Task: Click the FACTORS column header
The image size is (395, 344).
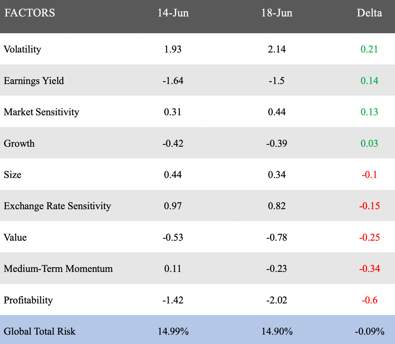Action: 30,13
